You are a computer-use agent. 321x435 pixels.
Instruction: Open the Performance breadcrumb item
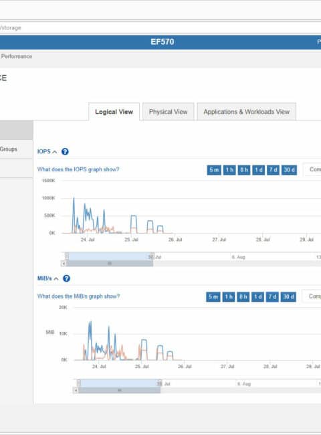(x=16, y=56)
